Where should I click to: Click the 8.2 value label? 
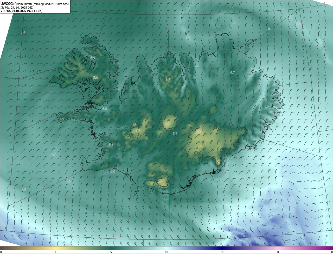coord(189,38)
